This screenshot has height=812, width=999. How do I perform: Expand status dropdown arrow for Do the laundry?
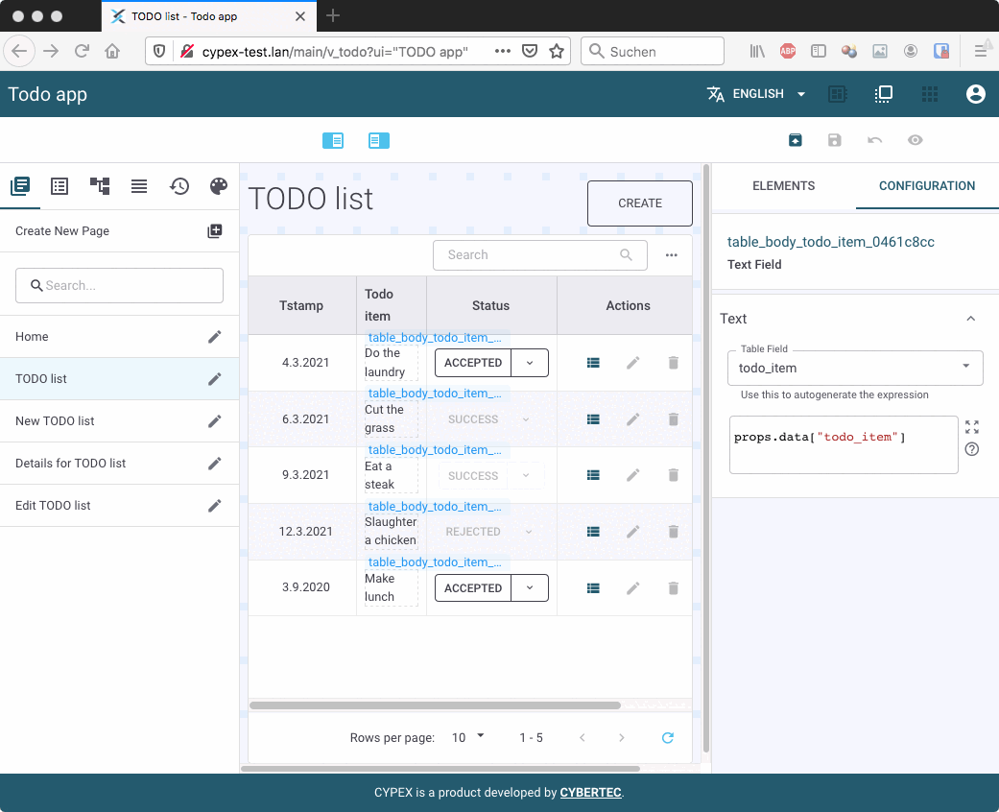(x=530, y=363)
